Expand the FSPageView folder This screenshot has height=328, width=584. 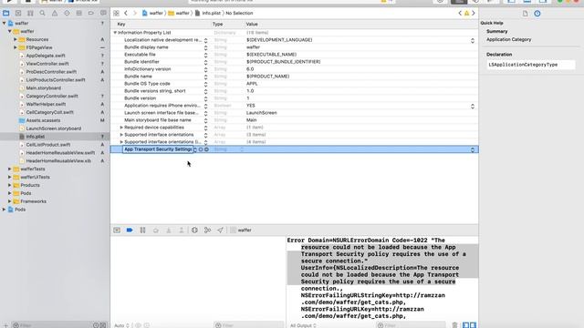pyautogui.click(x=16, y=47)
